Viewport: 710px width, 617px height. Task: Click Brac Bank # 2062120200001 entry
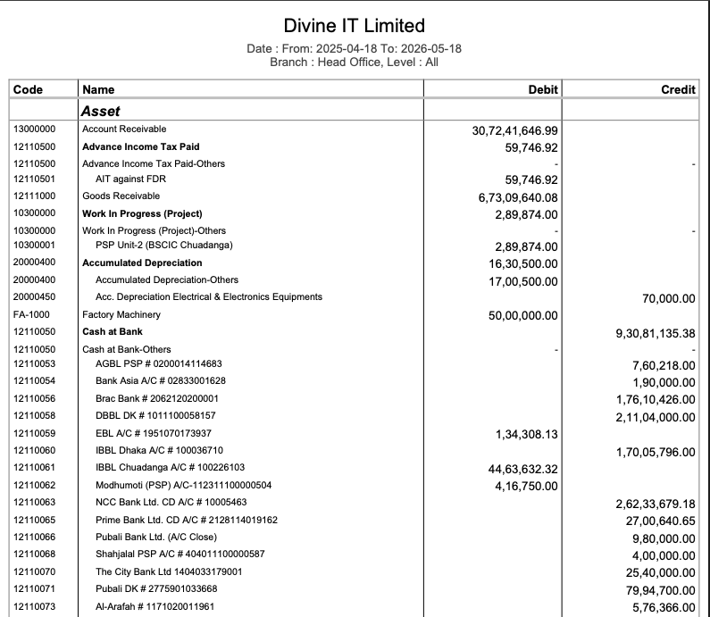(x=156, y=399)
